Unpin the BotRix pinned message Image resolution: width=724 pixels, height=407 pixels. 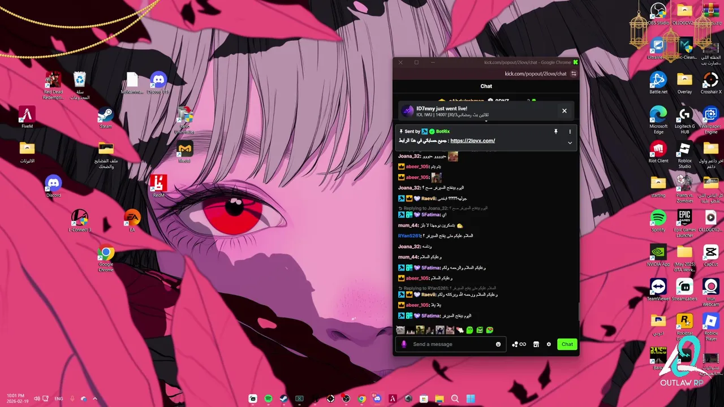point(555,131)
